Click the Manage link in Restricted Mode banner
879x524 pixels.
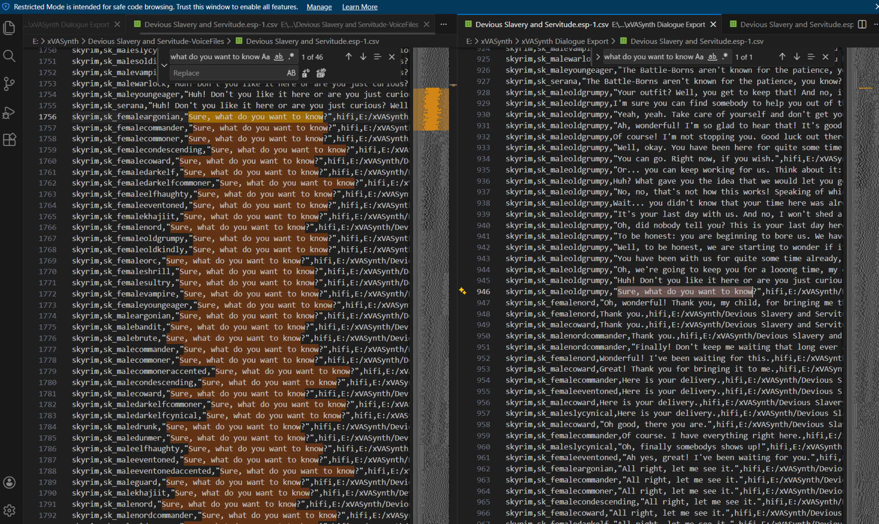(x=319, y=7)
